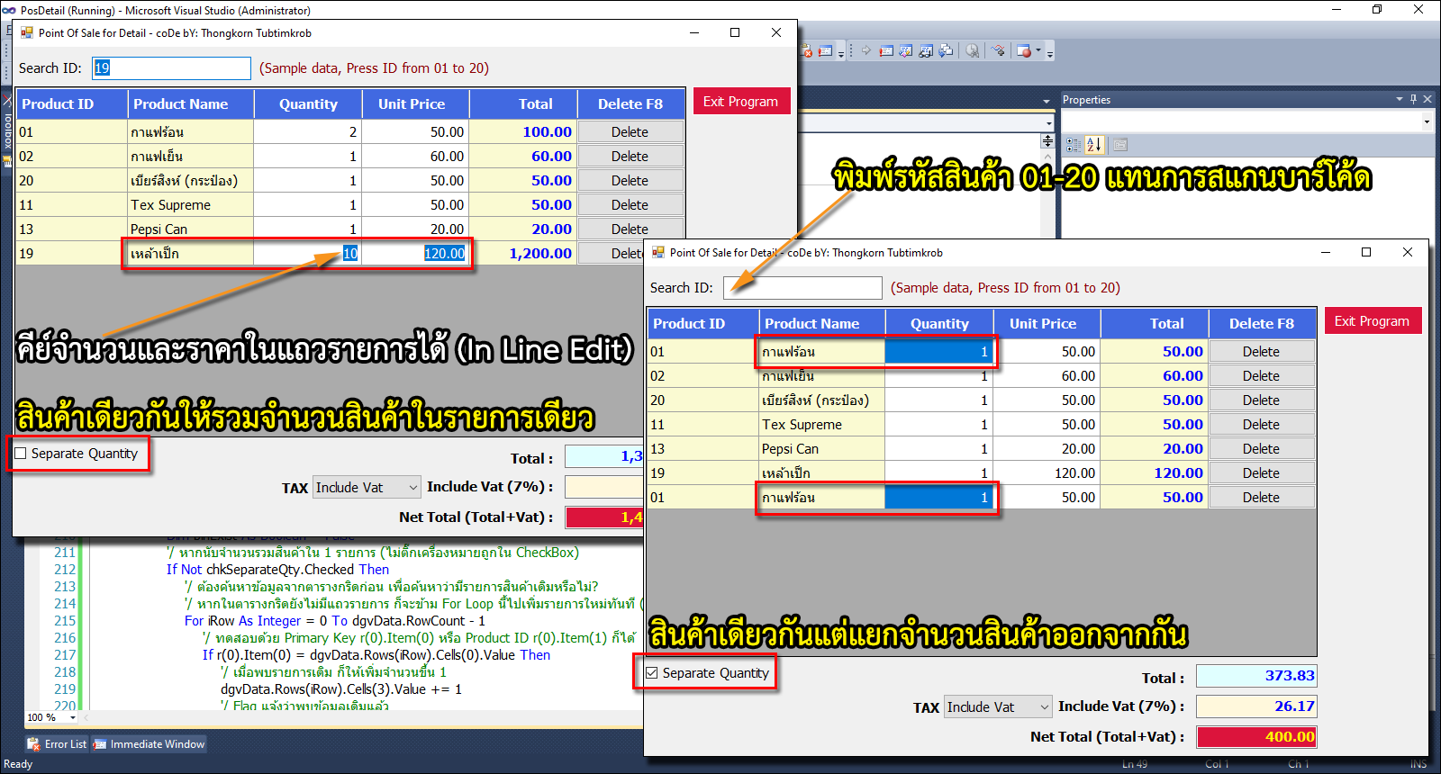Expand the code editor member dropdown arrow

point(1049,121)
